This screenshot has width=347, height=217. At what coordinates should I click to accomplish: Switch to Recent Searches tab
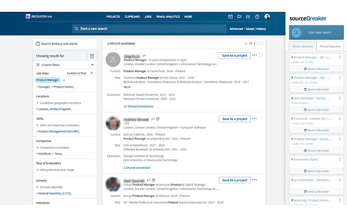303,47
